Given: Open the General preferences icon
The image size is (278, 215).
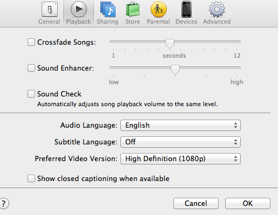Looking at the screenshot, I should coord(50,9).
